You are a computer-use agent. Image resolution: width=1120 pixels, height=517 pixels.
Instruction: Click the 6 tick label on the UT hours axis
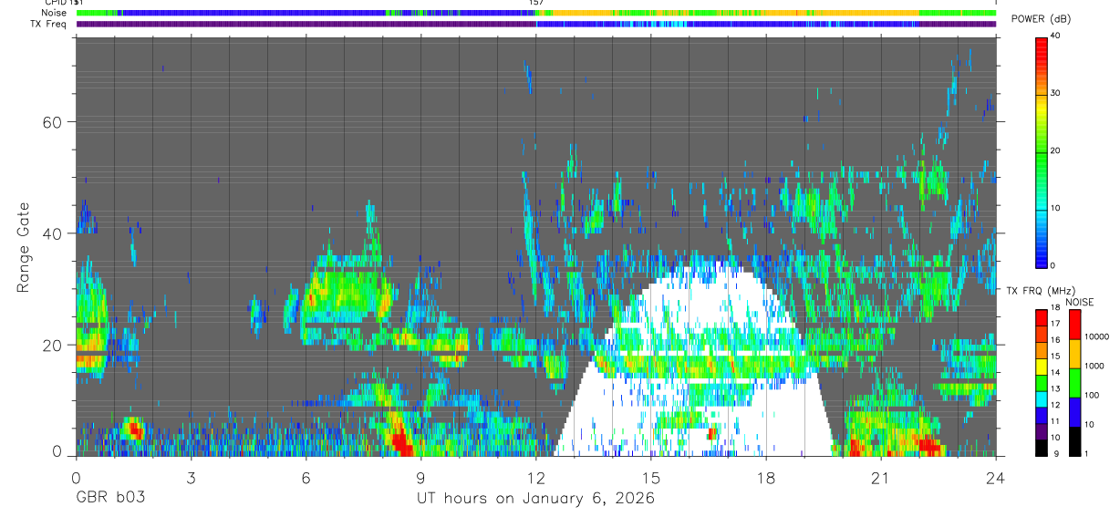(306, 478)
